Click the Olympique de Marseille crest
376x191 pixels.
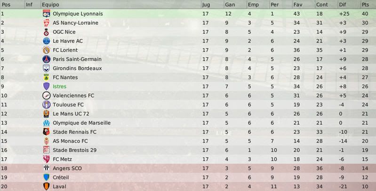(x=46, y=123)
